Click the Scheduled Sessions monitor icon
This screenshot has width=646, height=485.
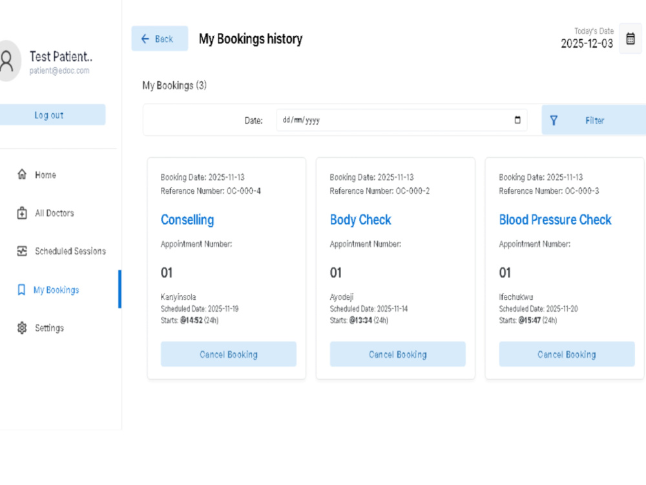[x=22, y=251]
